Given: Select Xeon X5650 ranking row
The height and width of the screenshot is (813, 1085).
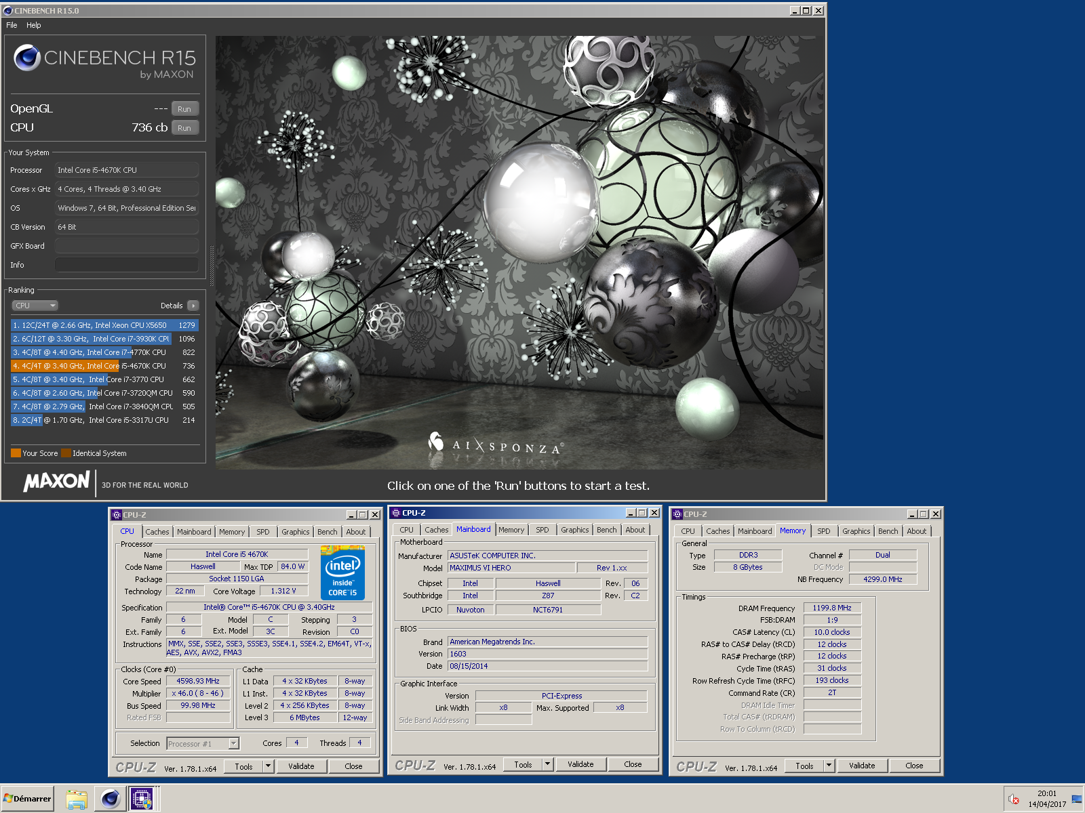Looking at the screenshot, I should pyautogui.click(x=104, y=325).
